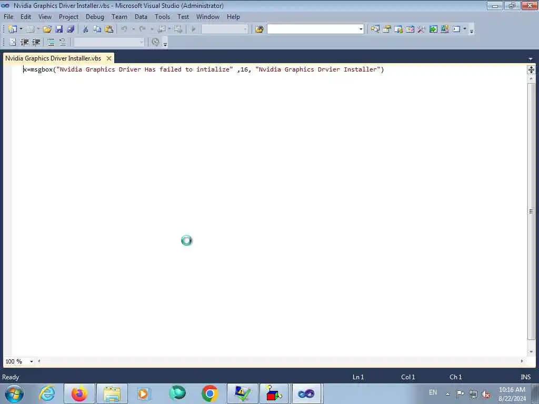Open the Command Window icon

coord(456,29)
